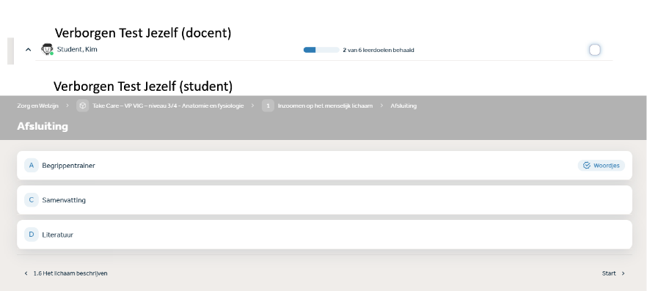Open Take Care – VP VIG breadcrumb link
This screenshot has height=291, width=647.
tap(168, 106)
